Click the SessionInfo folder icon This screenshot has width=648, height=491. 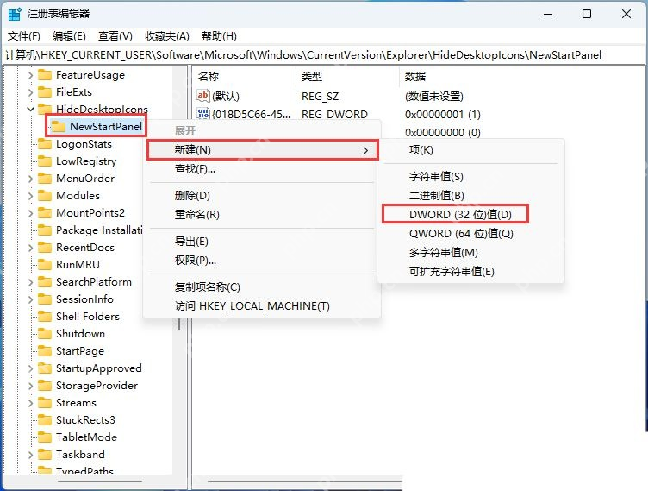pos(45,299)
